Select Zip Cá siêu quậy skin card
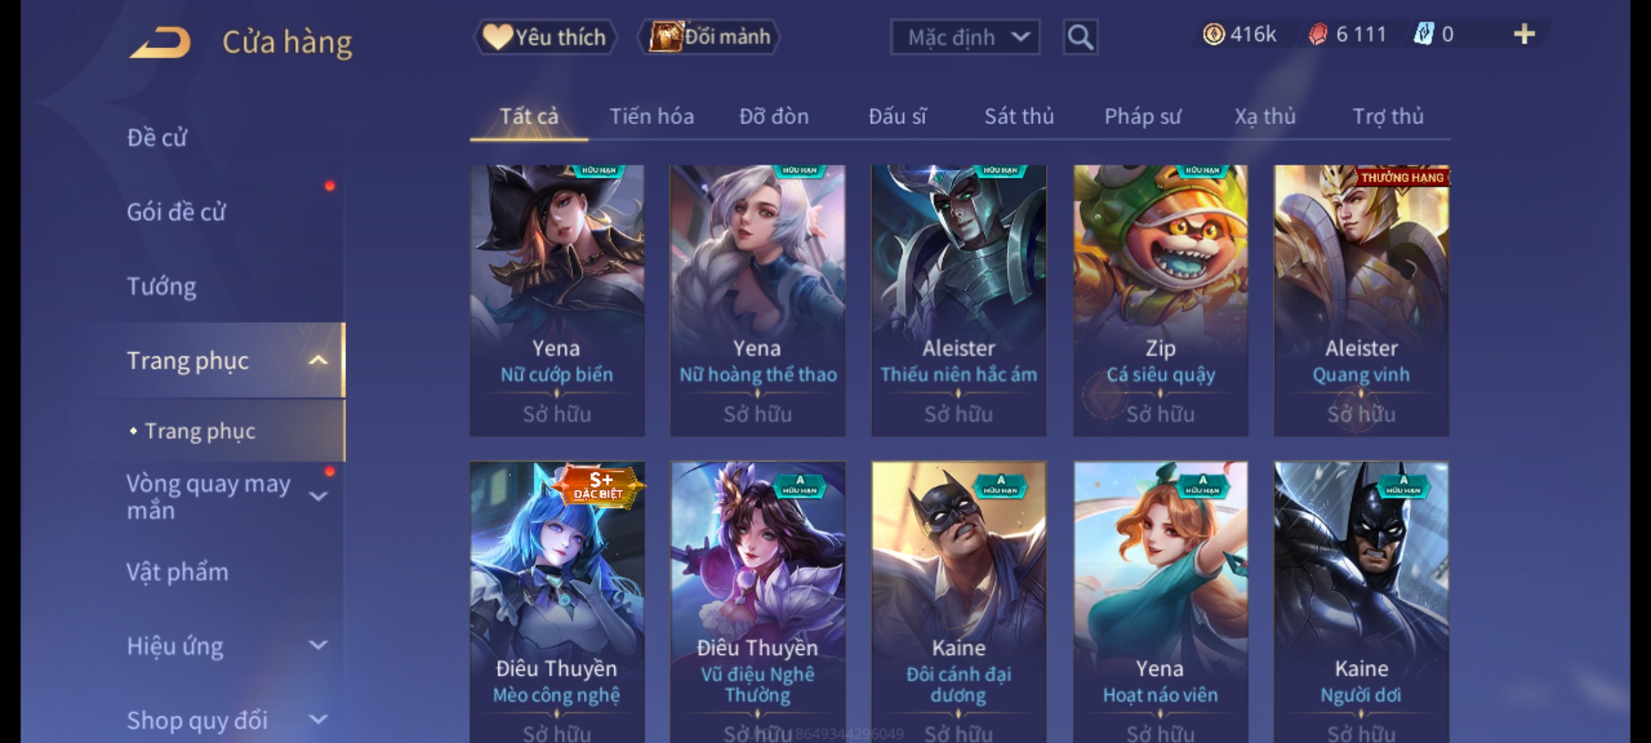The width and height of the screenshot is (1651, 743). pyautogui.click(x=1161, y=300)
